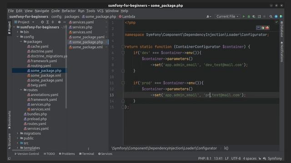Click Collapse All in the Project panel

pos(53,22)
